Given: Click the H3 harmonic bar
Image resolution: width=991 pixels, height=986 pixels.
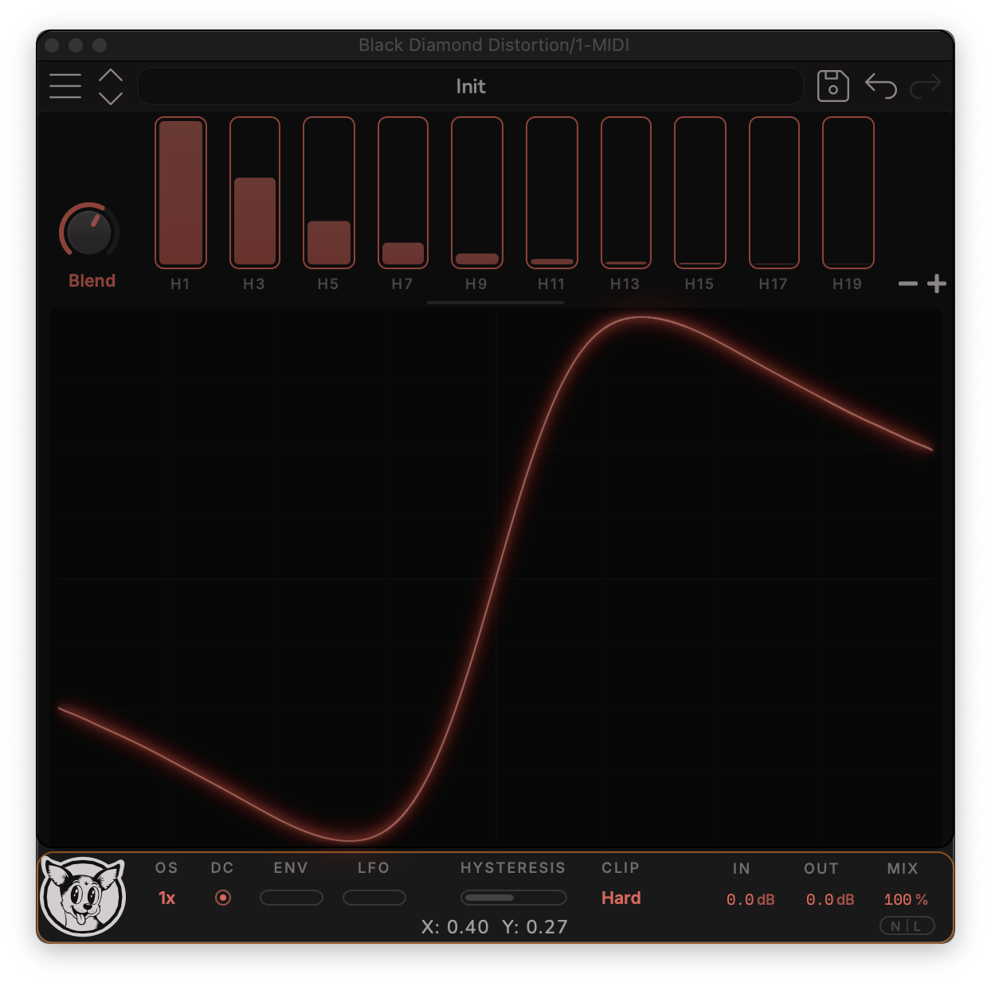Looking at the screenshot, I should 255,193.
